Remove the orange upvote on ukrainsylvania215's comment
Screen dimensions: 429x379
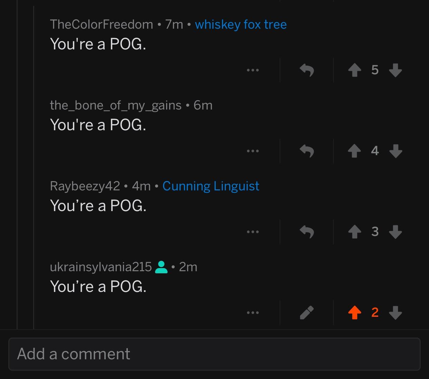tap(354, 313)
